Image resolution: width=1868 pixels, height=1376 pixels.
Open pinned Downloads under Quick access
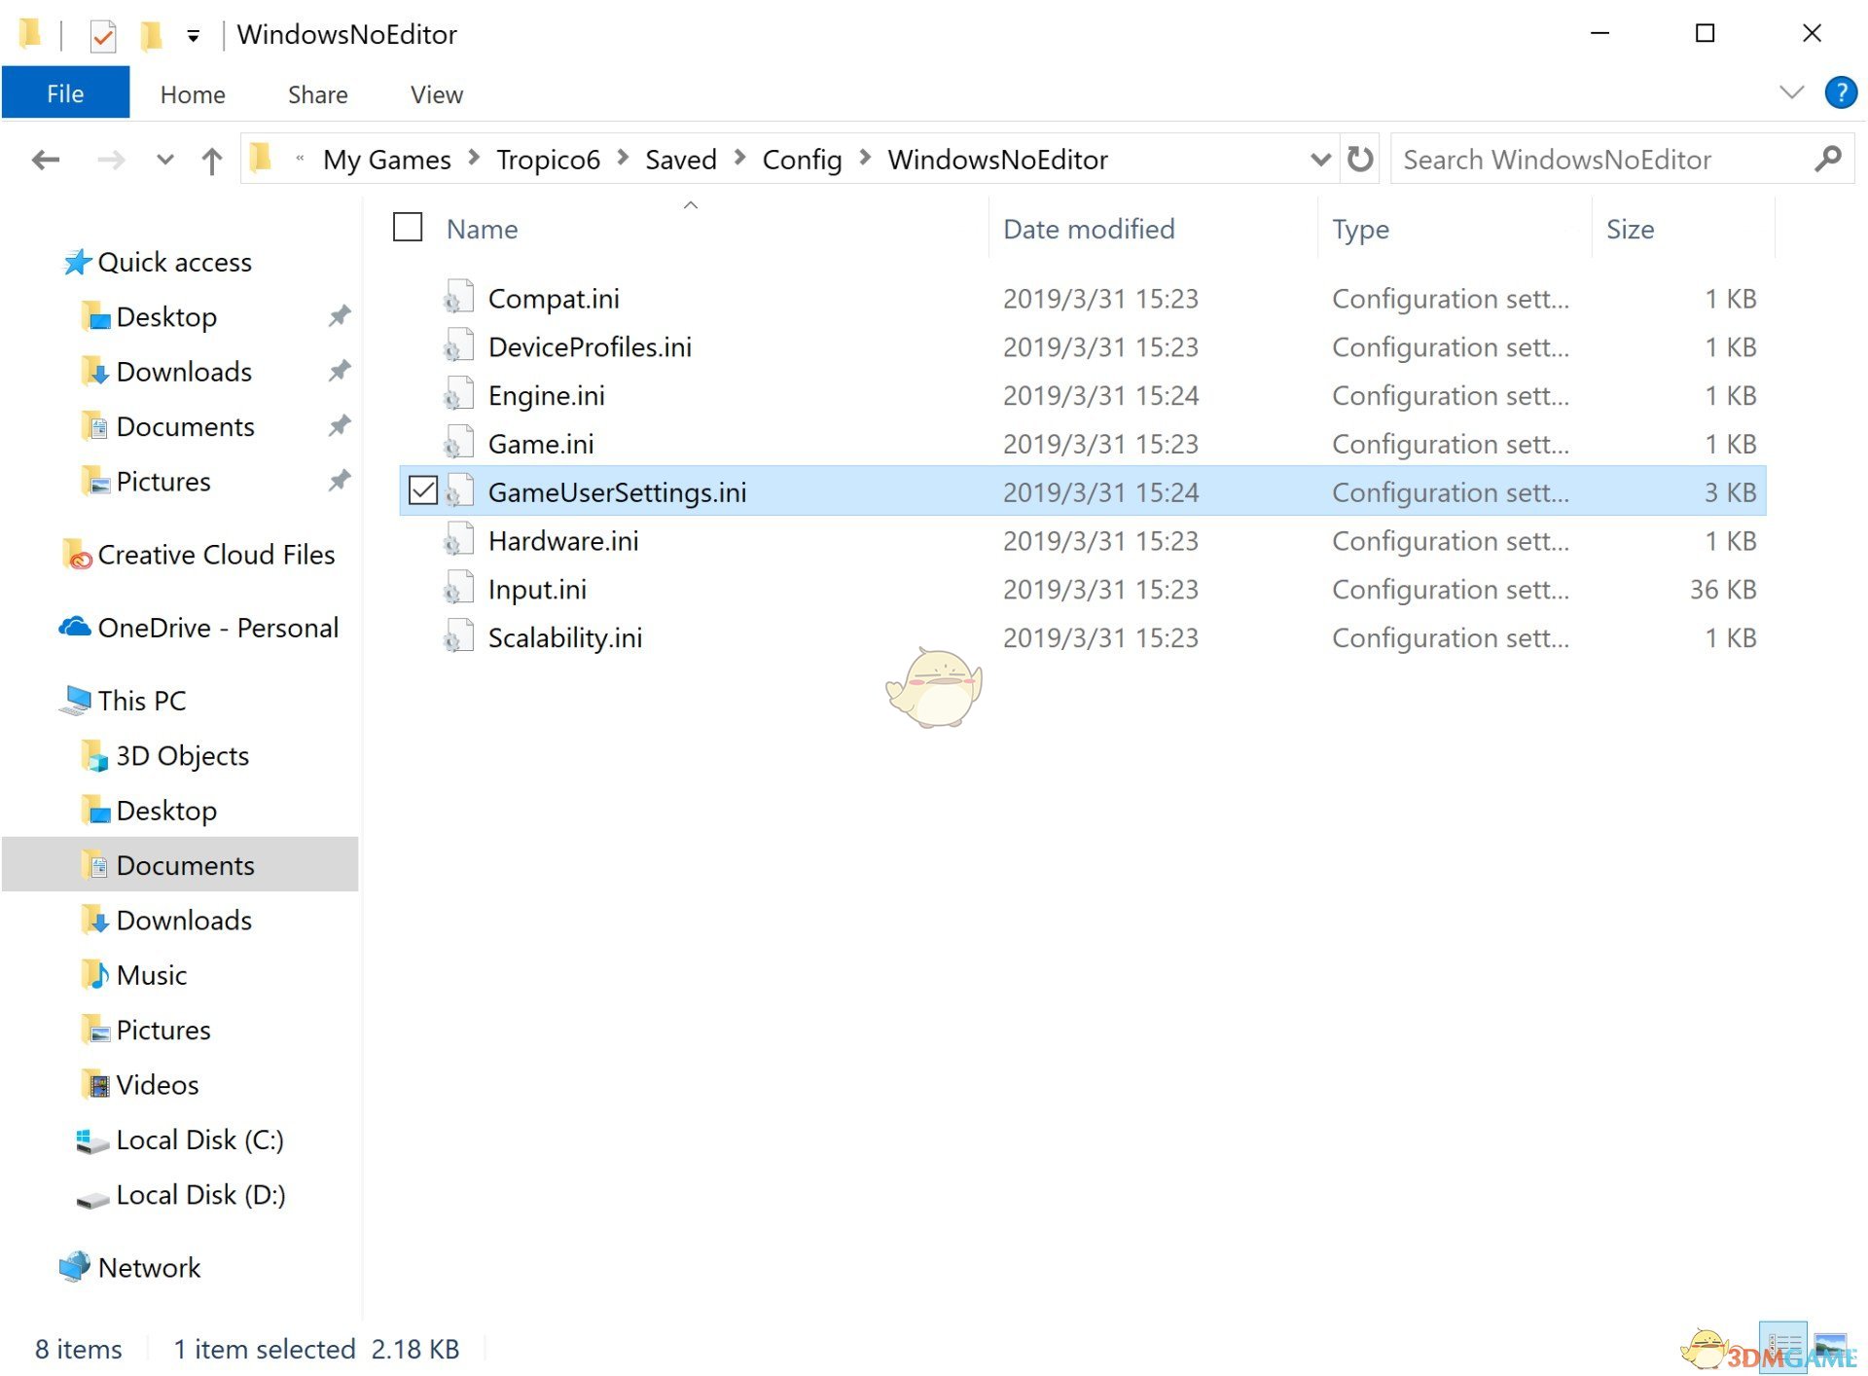tap(184, 372)
